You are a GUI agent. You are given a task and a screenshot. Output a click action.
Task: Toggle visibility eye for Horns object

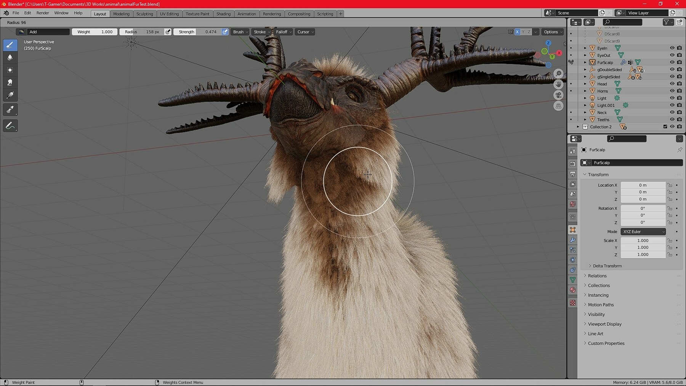672,91
